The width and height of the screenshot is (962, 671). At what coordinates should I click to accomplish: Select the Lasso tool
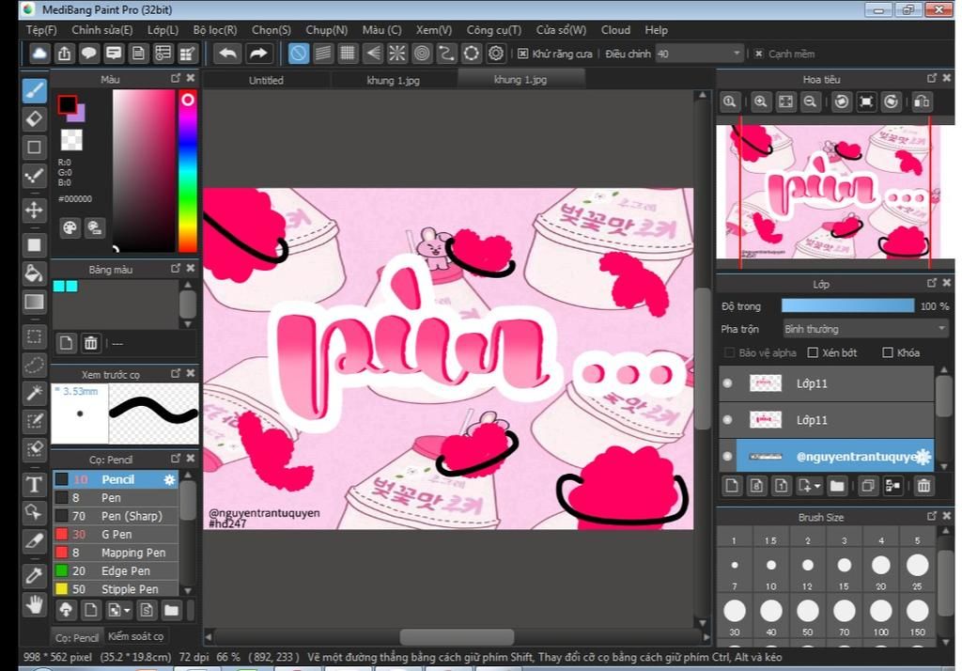pos(35,365)
